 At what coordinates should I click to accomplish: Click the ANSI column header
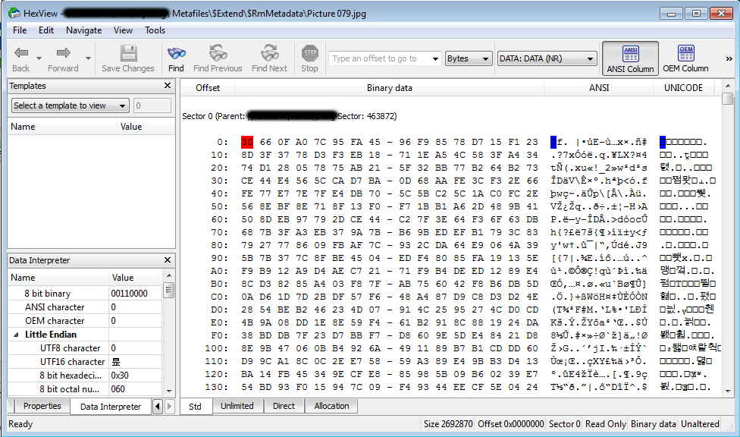coord(599,88)
